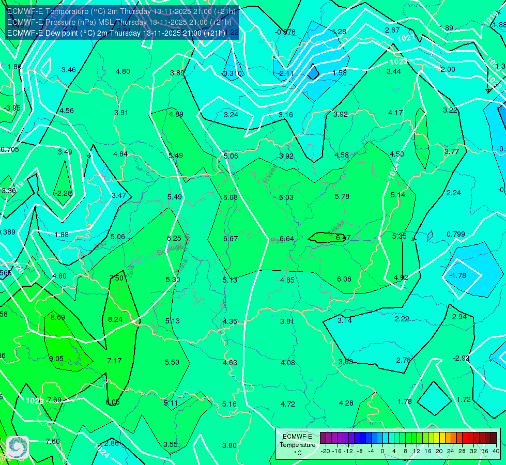Image resolution: width=506 pixels, height=465 pixels.
Task: Click the dew point value 5.50
Action: click(x=172, y=362)
